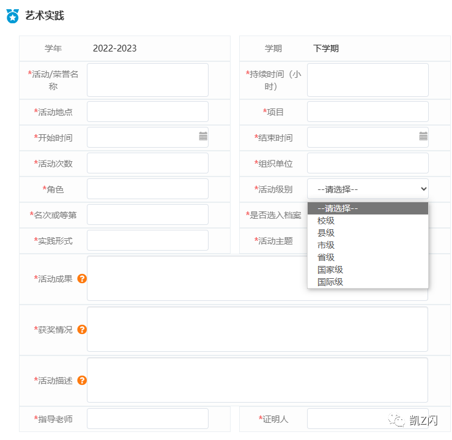Select 校级 from the dropdown list

click(326, 221)
